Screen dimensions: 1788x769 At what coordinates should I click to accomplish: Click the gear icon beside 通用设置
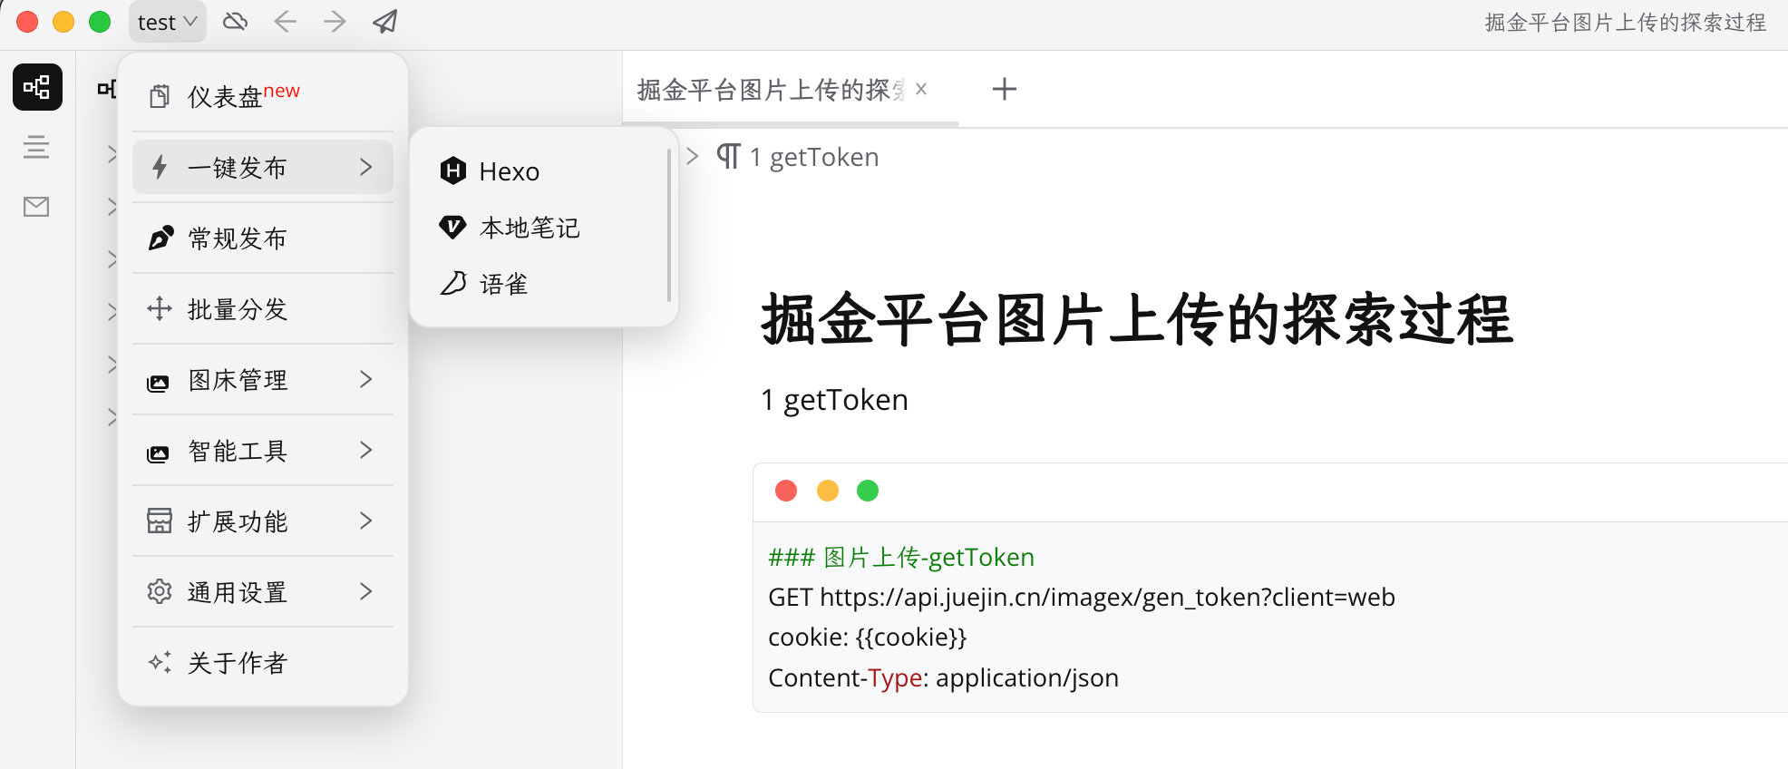pyautogui.click(x=160, y=591)
